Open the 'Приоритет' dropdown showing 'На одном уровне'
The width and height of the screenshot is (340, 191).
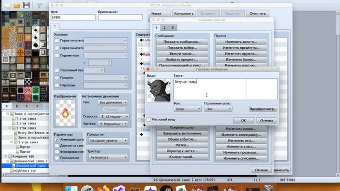pos(108,141)
